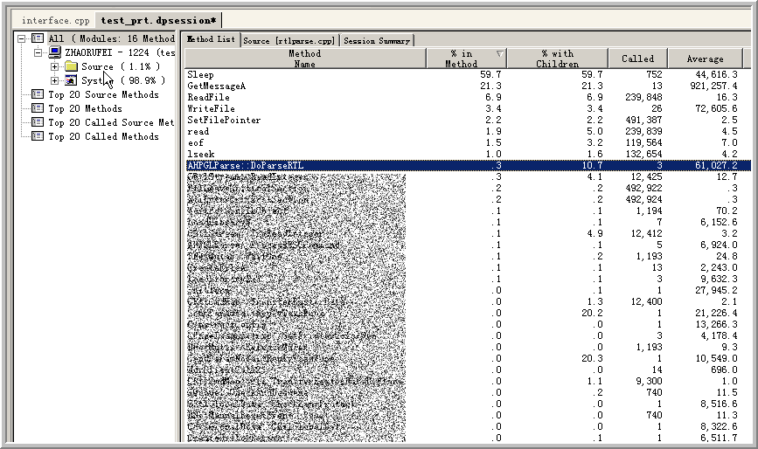Select the SetFilePointer method row
This screenshot has width=758, height=449.
pos(468,121)
